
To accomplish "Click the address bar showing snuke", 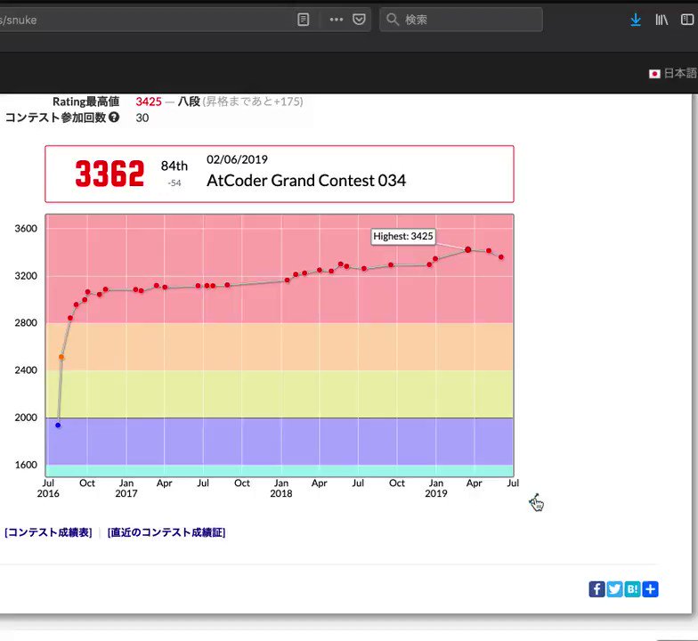I will pos(185,20).
